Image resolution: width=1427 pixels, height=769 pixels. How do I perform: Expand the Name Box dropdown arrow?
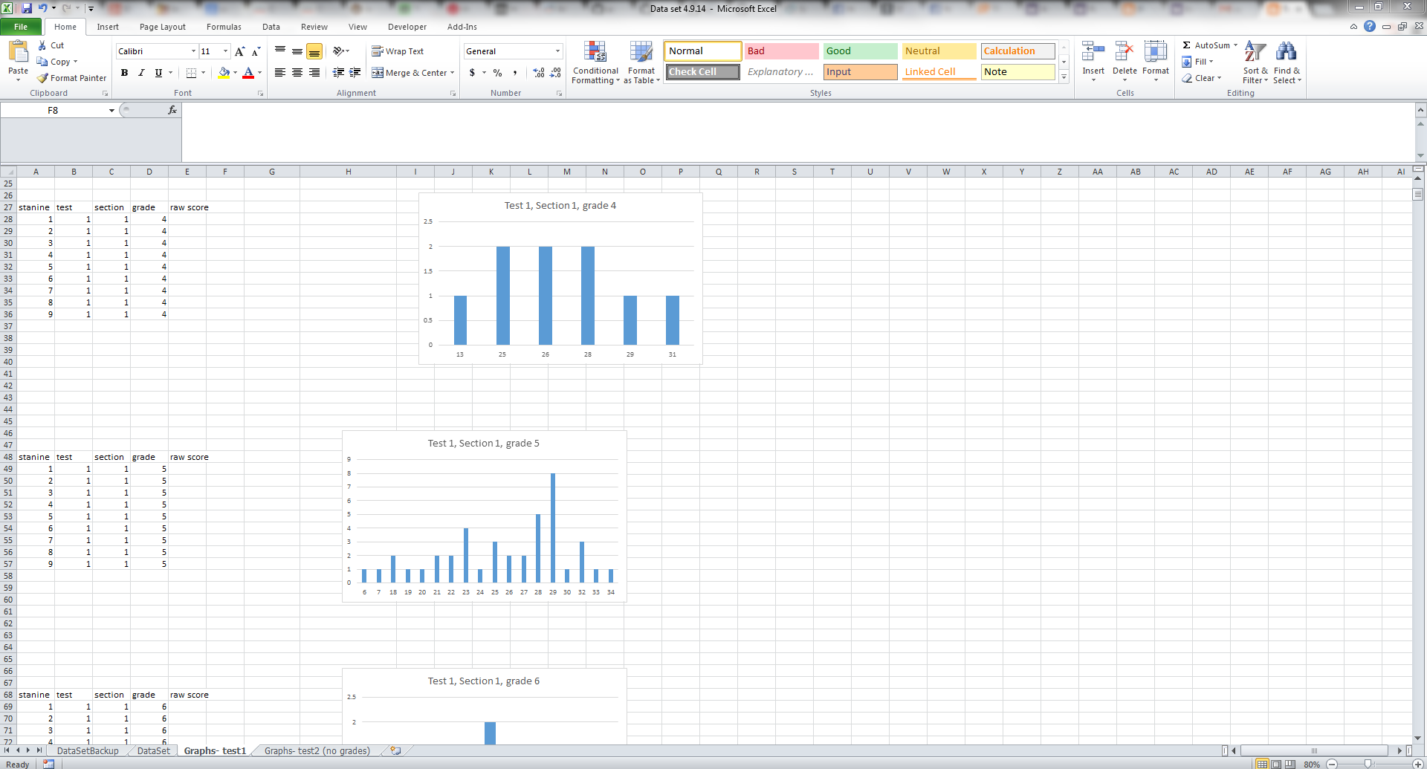point(111,110)
